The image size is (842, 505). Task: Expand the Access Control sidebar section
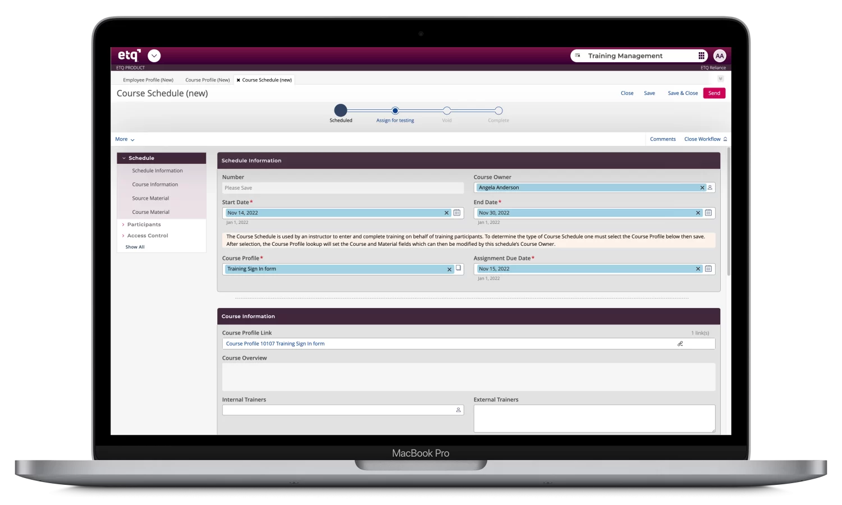click(147, 236)
